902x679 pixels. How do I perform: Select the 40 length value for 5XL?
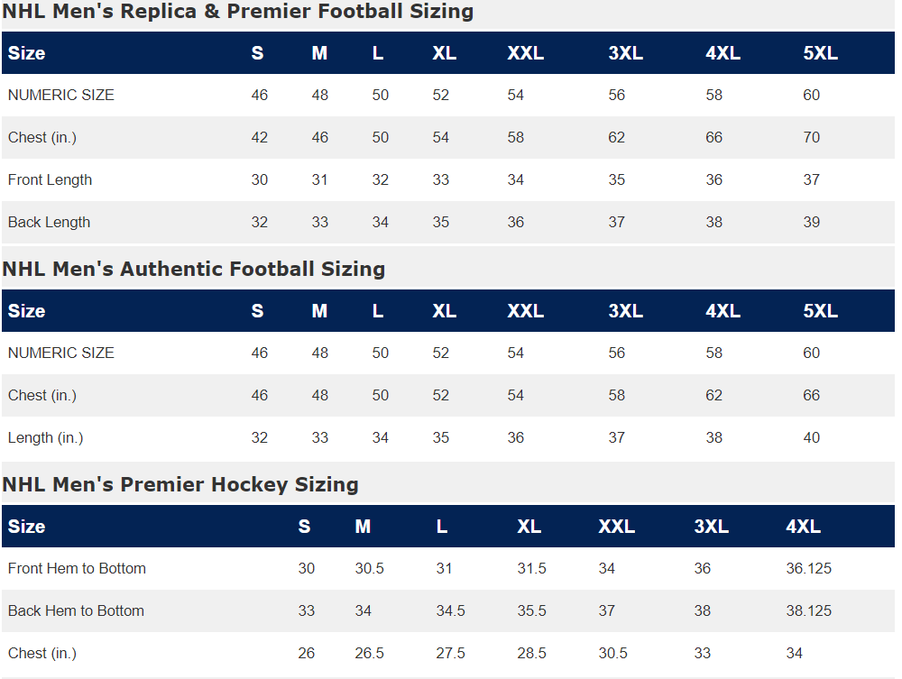(x=811, y=438)
